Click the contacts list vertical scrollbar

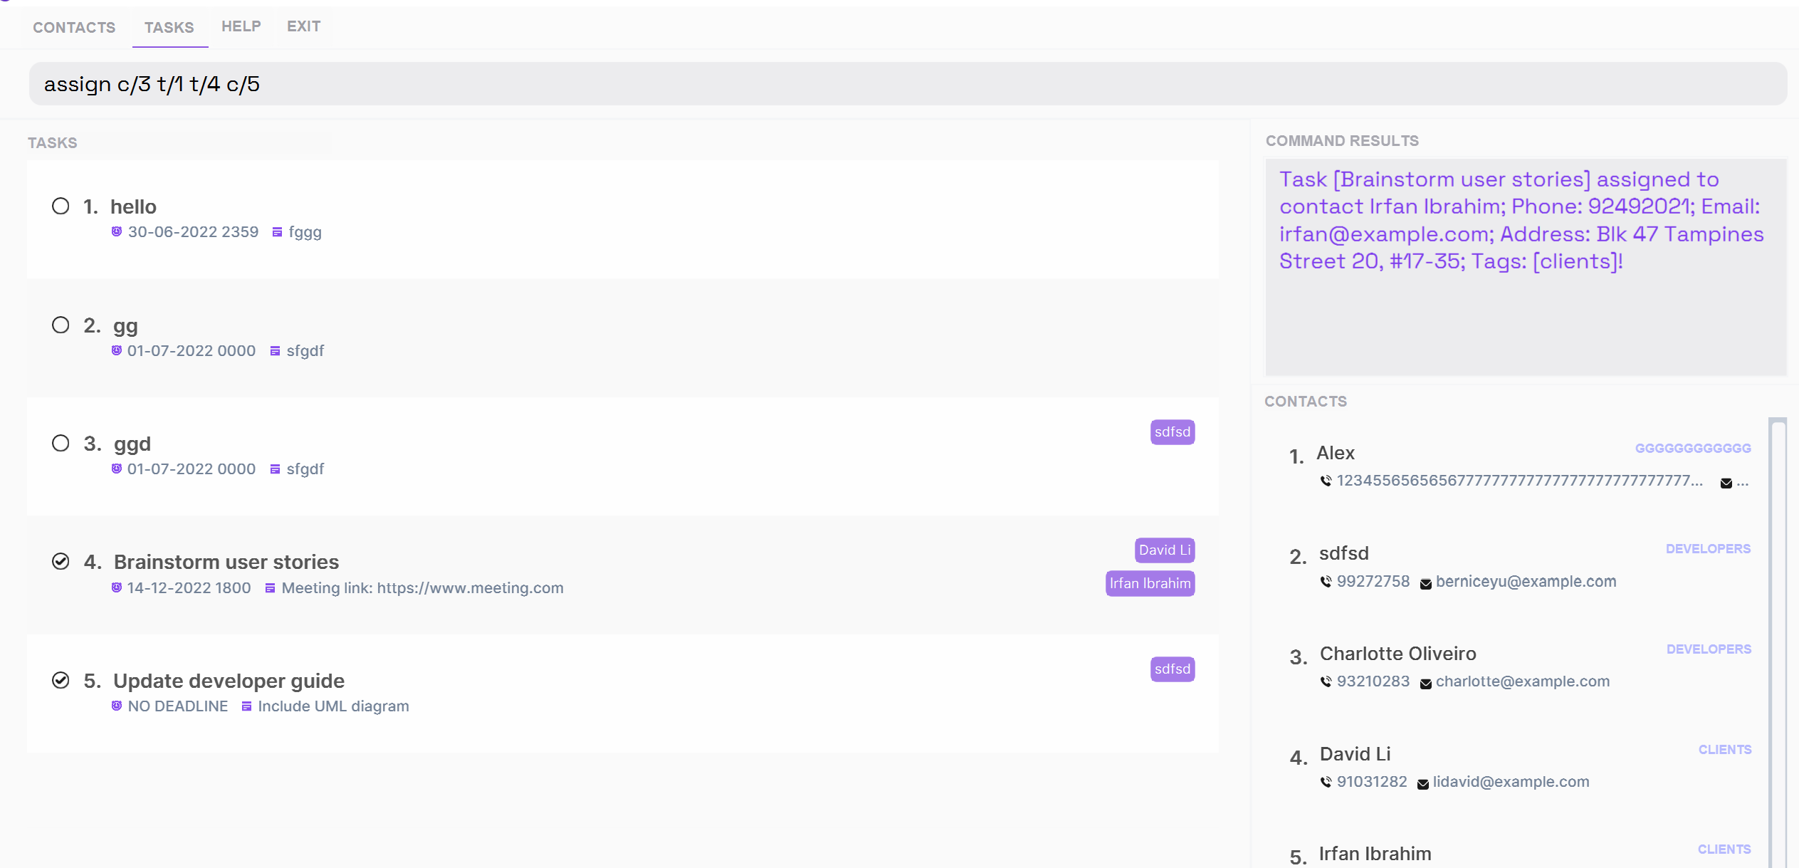click(1777, 641)
